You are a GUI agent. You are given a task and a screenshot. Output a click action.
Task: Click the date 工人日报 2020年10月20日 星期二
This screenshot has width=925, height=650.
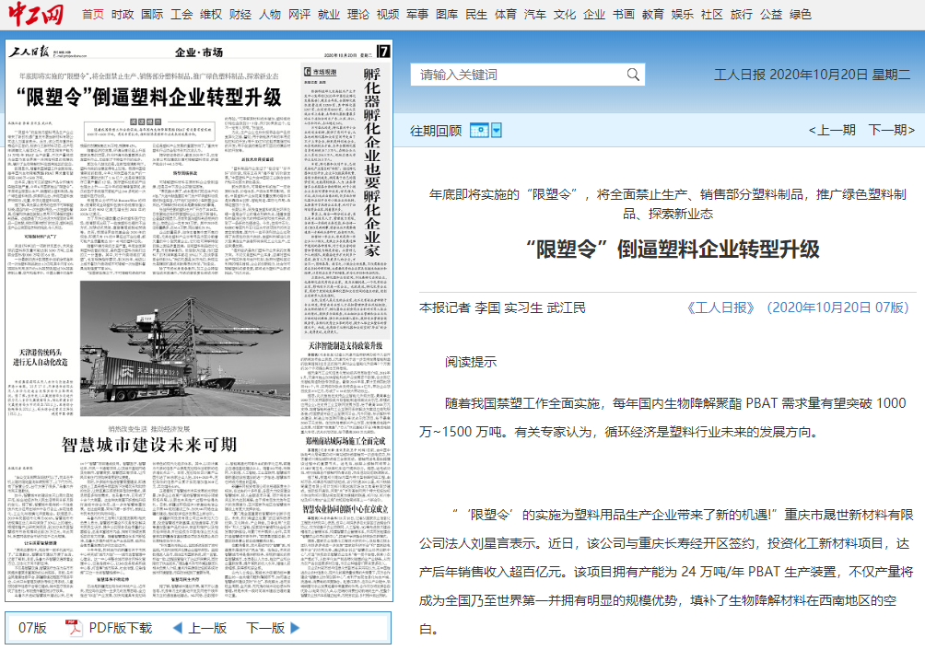813,75
